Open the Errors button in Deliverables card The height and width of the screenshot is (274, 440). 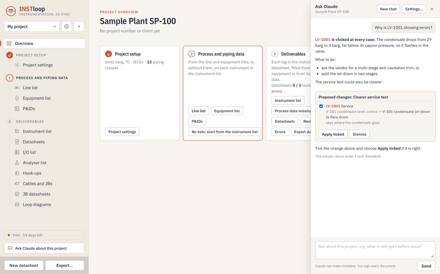[280, 132]
